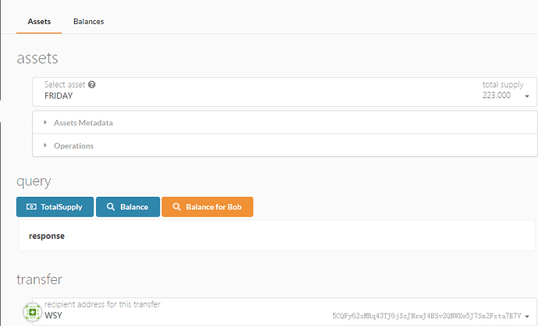Click the total supply value 223.000
This screenshot has width=538, height=326.
(497, 95)
